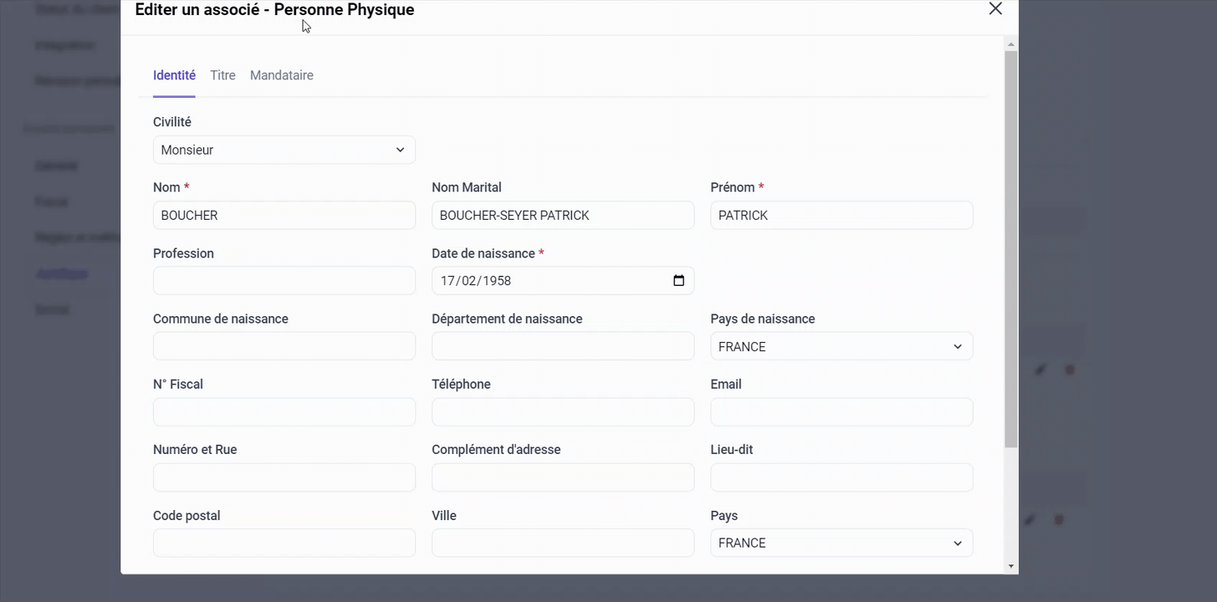Open the calendar picker for Date de naissance
This screenshot has height=602, width=1217.
pos(678,281)
